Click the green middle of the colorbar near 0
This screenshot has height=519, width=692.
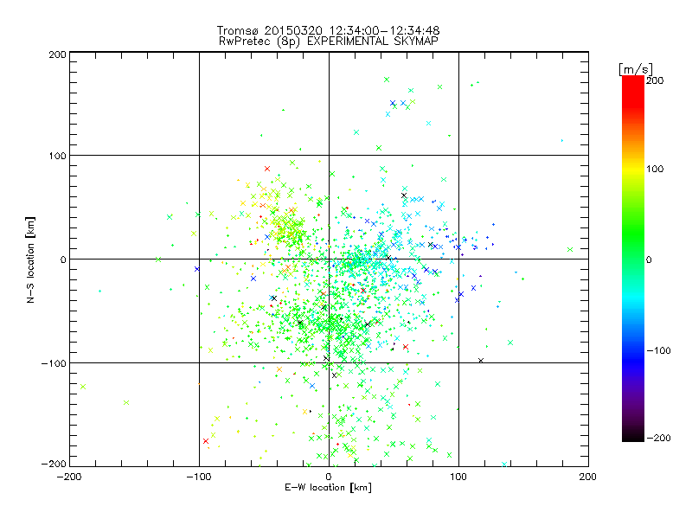633,259
